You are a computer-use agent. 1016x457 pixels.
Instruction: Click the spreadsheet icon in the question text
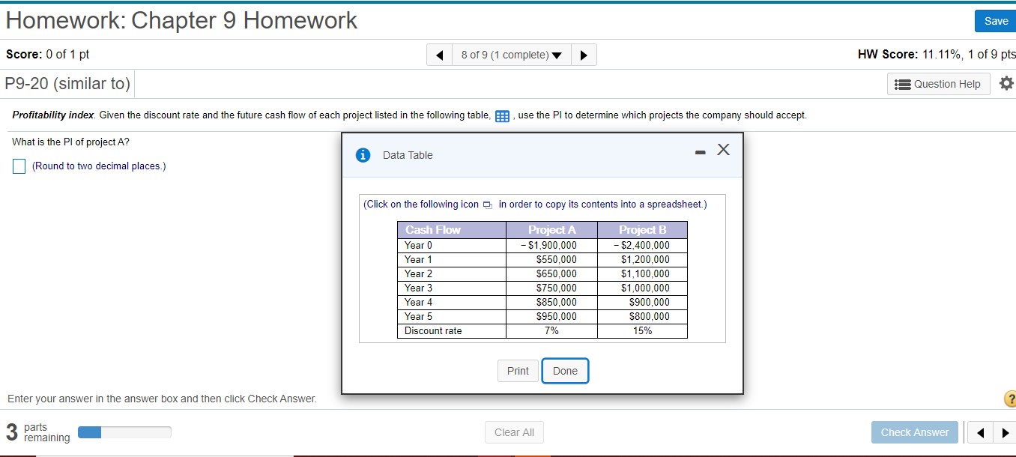click(x=501, y=115)
